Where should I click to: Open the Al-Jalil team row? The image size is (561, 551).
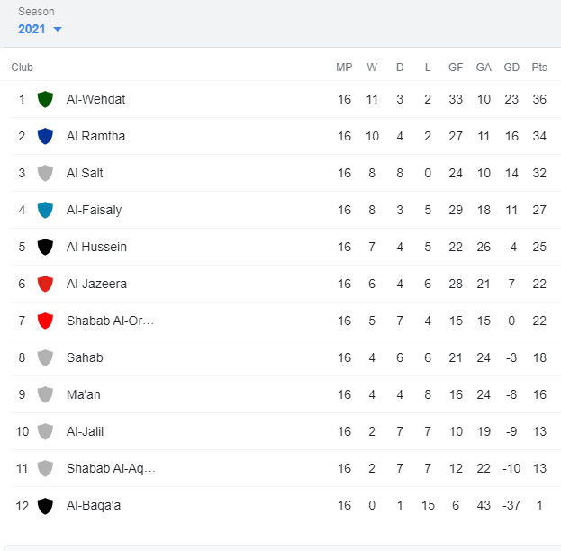(x=285, y=431)
